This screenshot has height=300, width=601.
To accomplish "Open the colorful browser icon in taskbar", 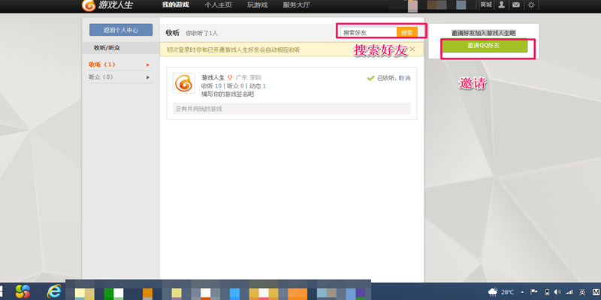I will 23,292.
